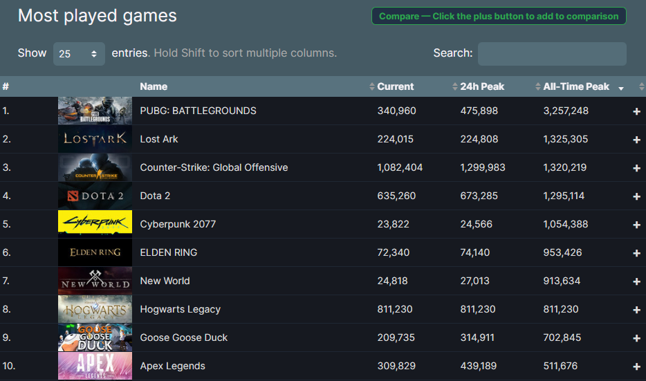Open Counter-Strike banner image
This screenshot has height=381, width=646.
click(95, 167)
